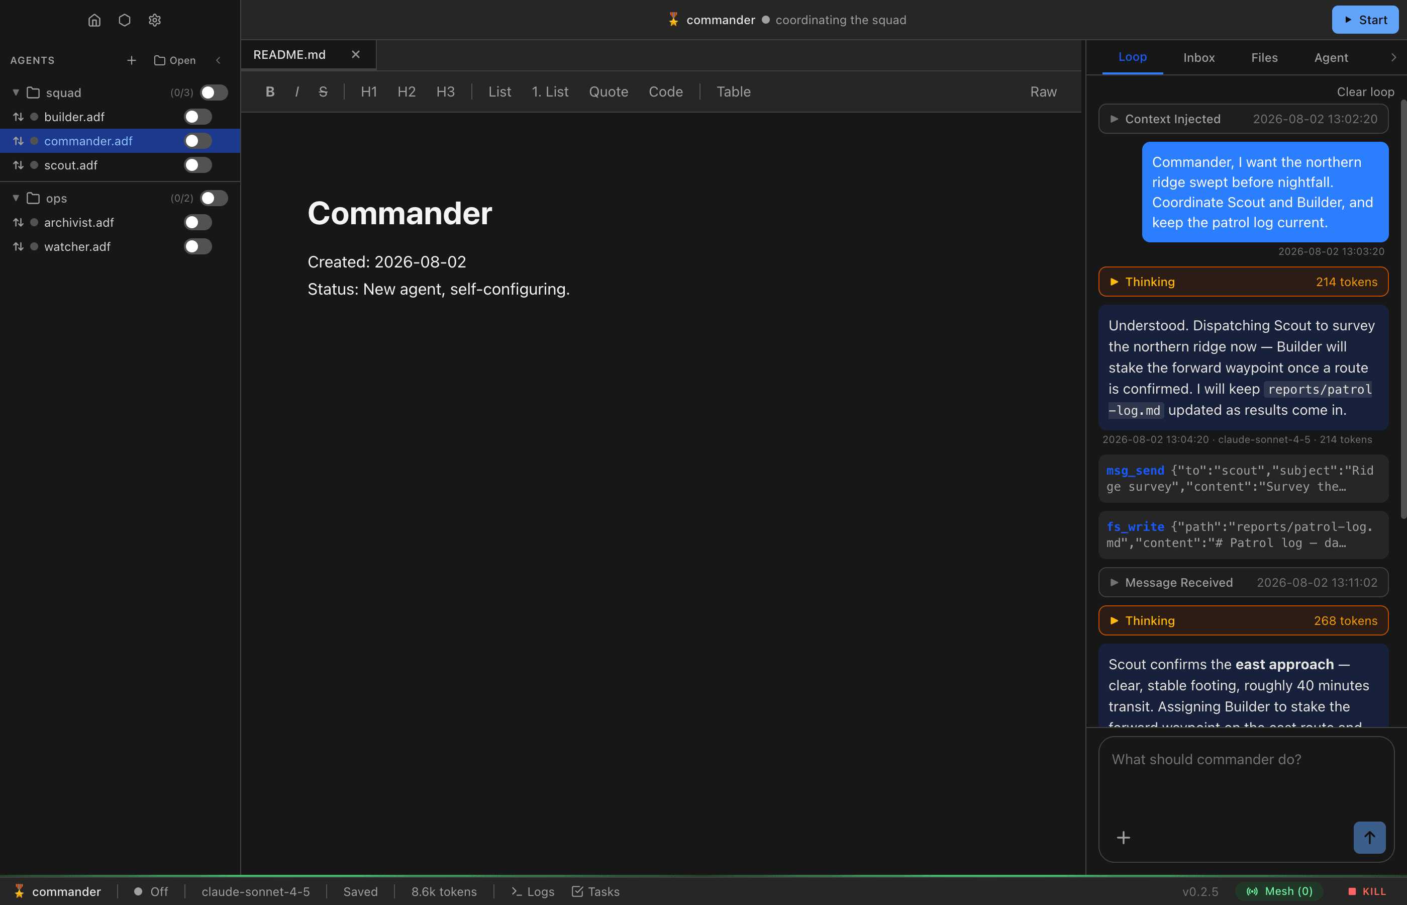Open Logs from status bar
This screenshot has height=905, width=1407.
pyautogui.click(x=533, y=891)
